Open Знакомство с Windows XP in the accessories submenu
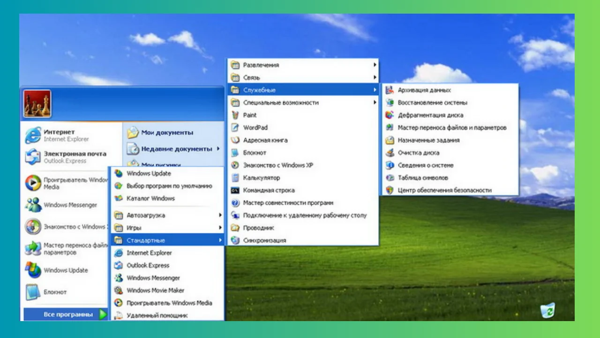This screenshot has height=338, width=600. click(x=303, y=165)
